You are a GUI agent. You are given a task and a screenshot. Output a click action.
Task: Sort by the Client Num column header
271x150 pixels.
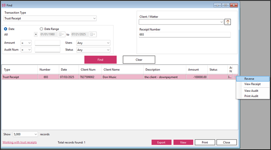90,69
